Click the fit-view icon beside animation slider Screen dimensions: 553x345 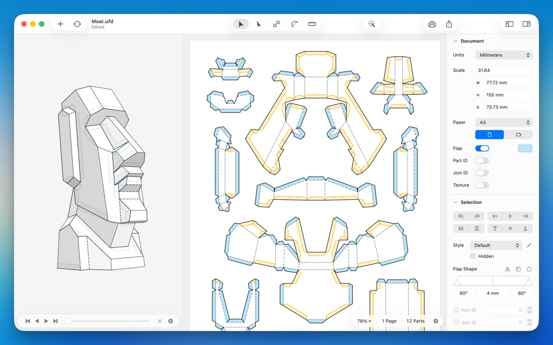coord(159,321)
